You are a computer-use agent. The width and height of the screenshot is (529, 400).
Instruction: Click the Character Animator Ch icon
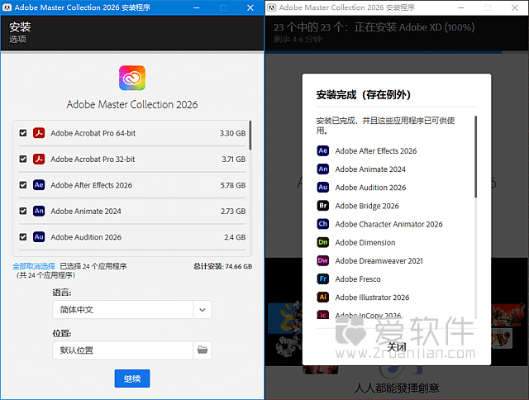point(323,224)
